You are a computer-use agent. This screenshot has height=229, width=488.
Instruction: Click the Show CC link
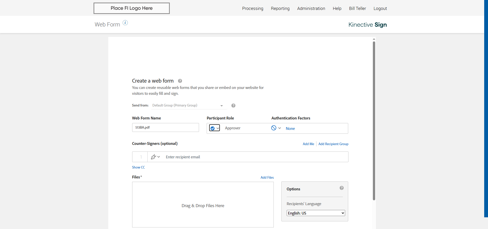138,167
